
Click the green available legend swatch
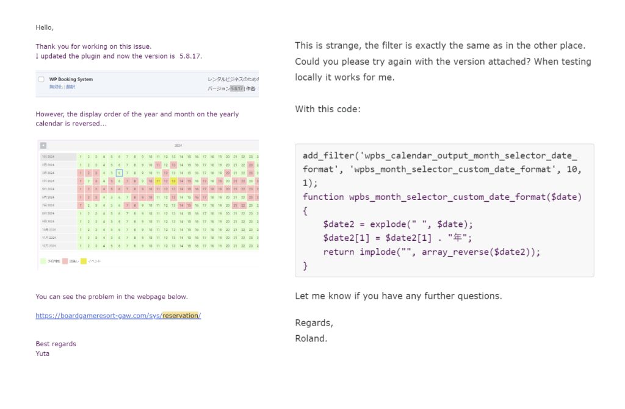42,261
